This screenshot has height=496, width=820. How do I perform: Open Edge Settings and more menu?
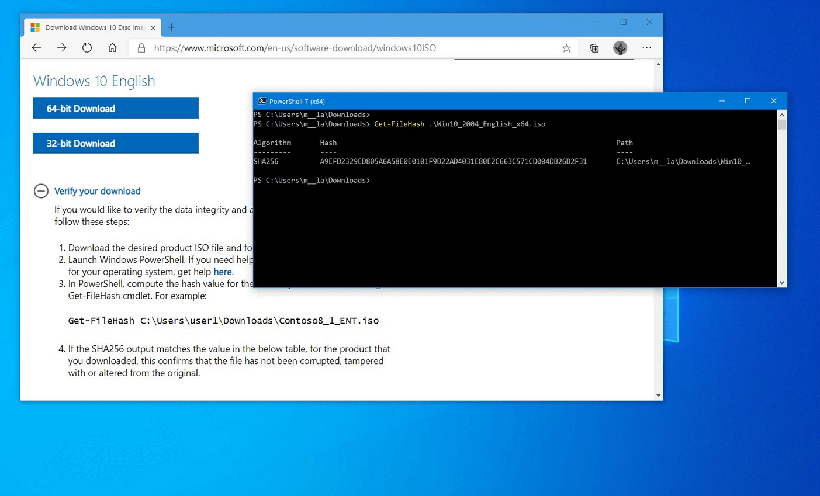click(646, 48)
